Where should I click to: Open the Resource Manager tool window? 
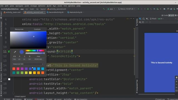tap(1, 29)
